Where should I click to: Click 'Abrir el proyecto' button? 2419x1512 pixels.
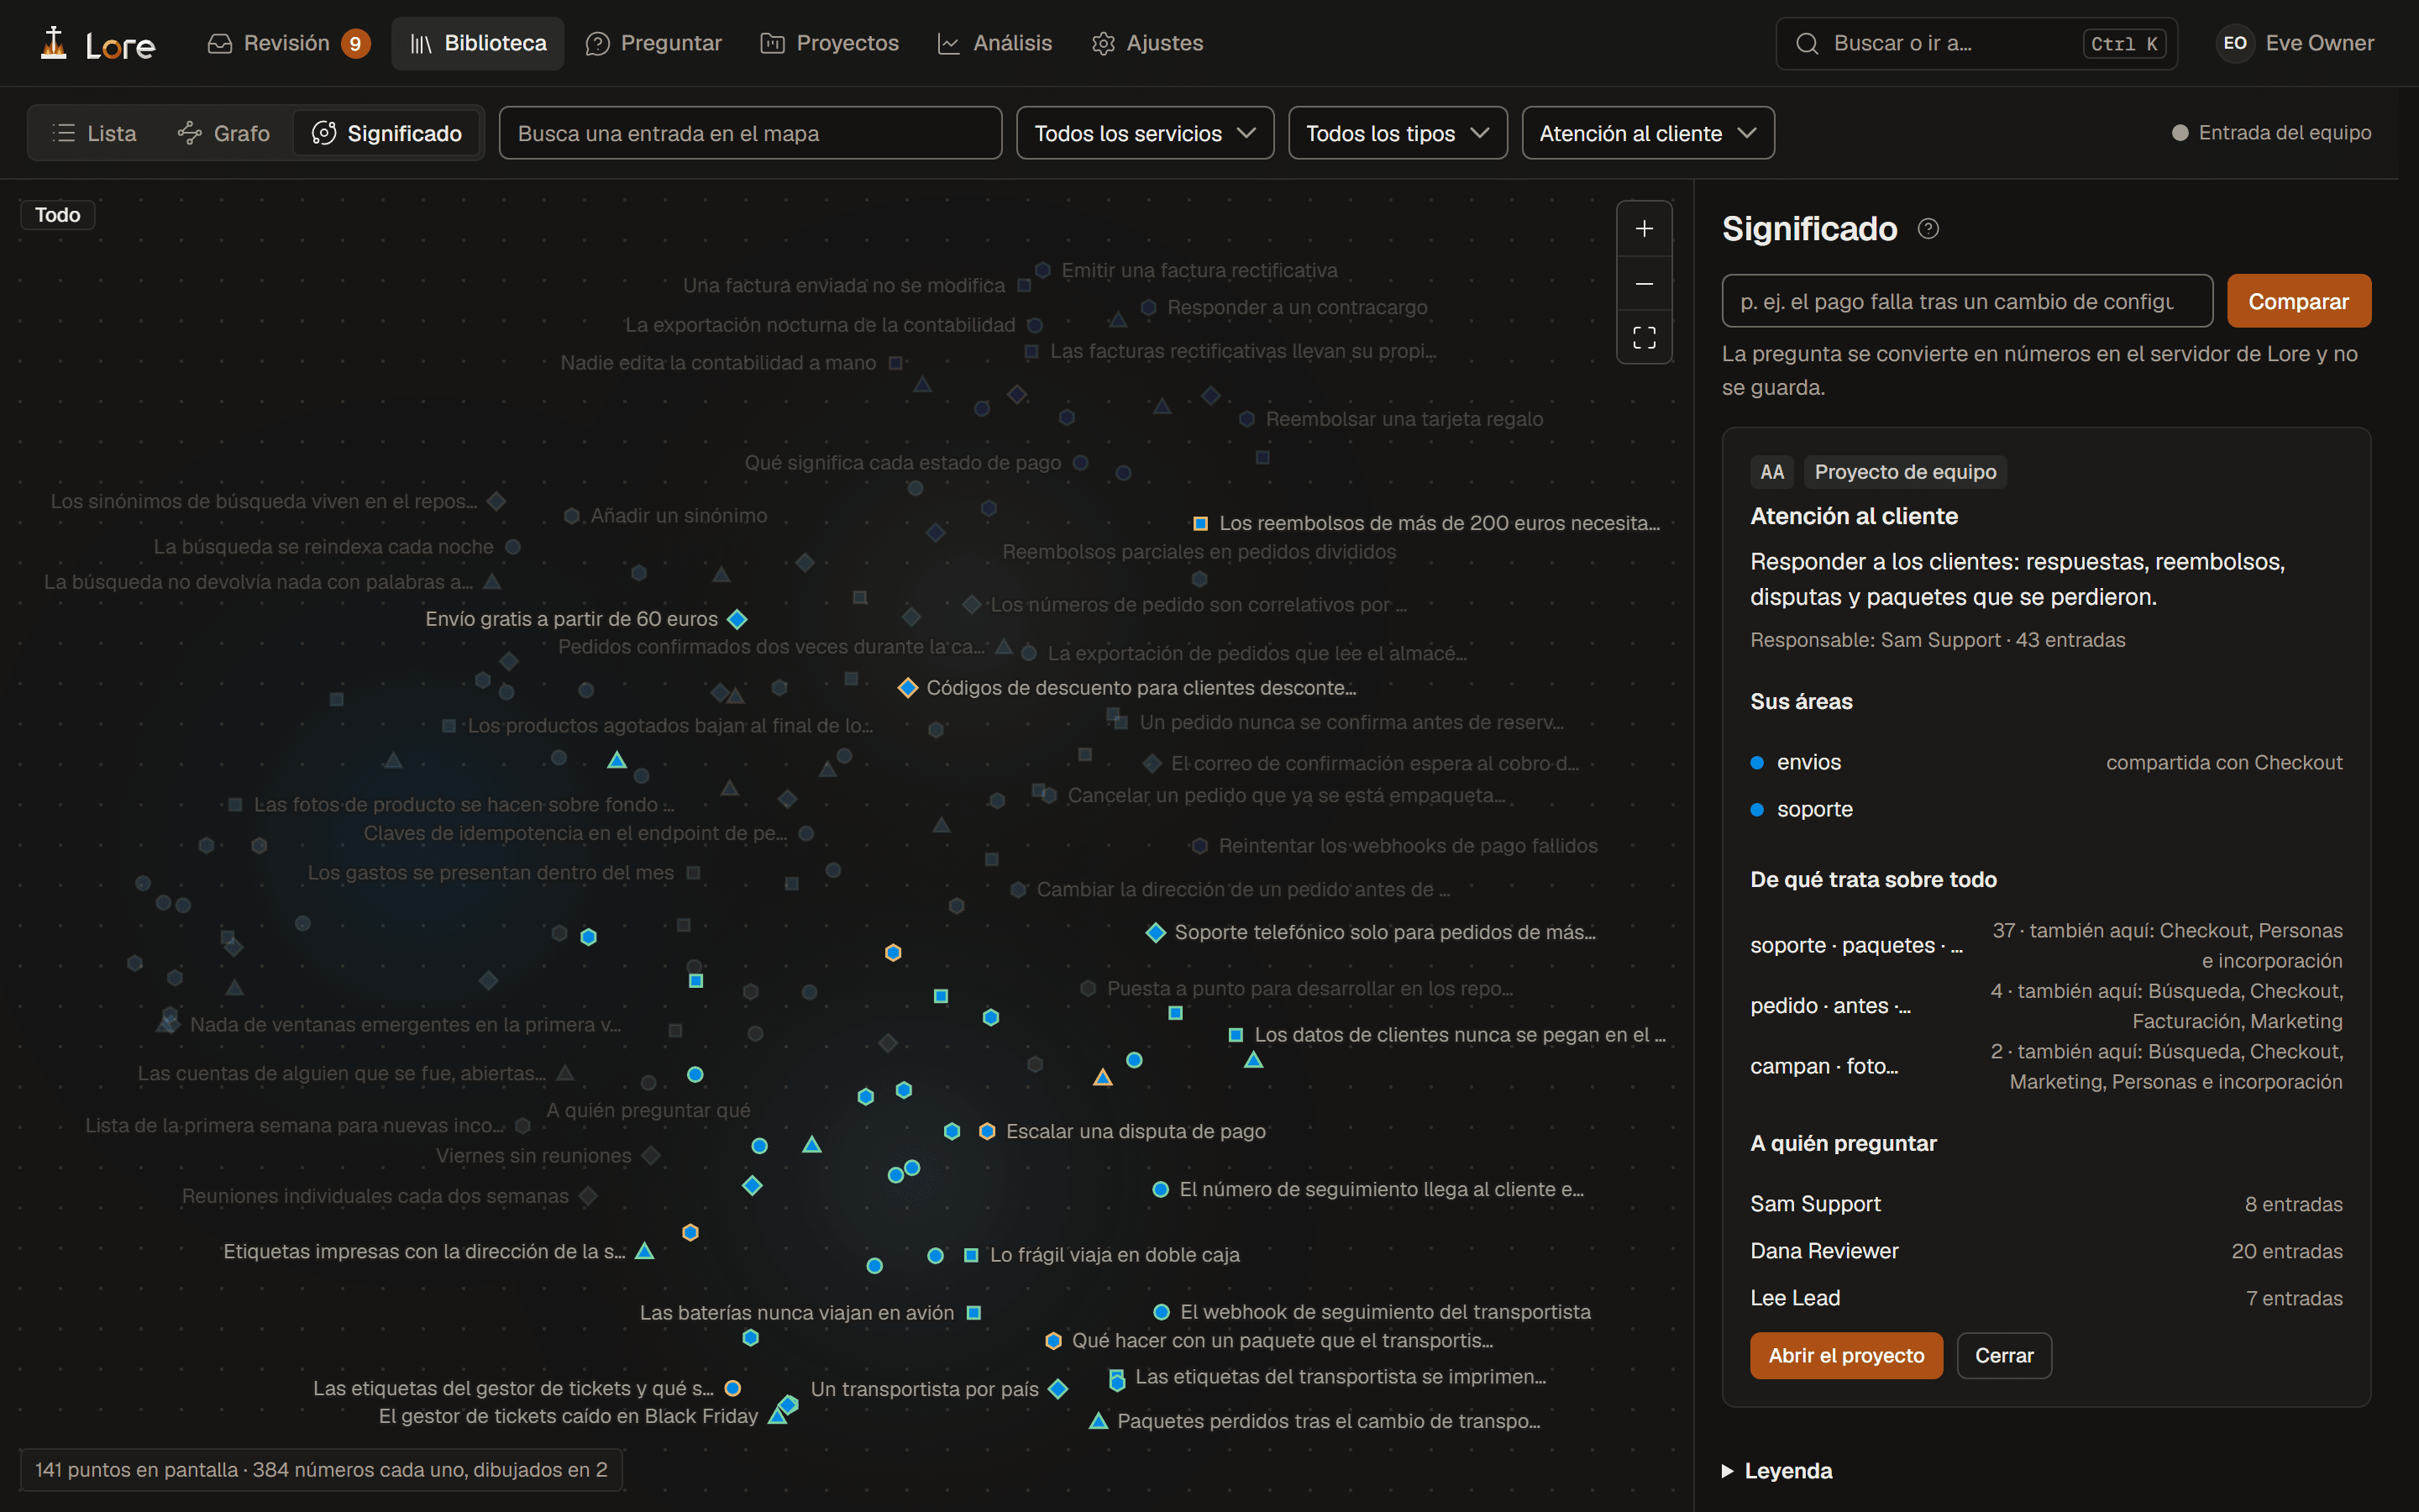pos(1845,1356)
